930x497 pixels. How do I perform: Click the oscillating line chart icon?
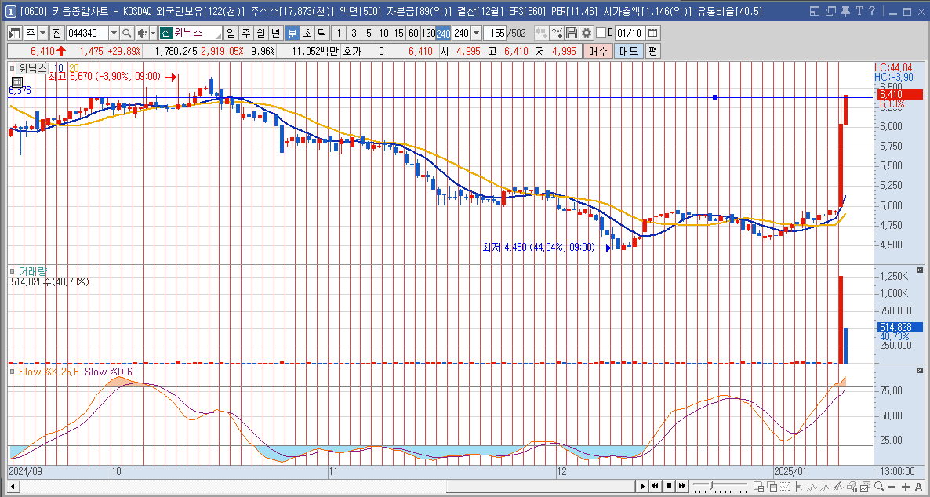point(826,486)
